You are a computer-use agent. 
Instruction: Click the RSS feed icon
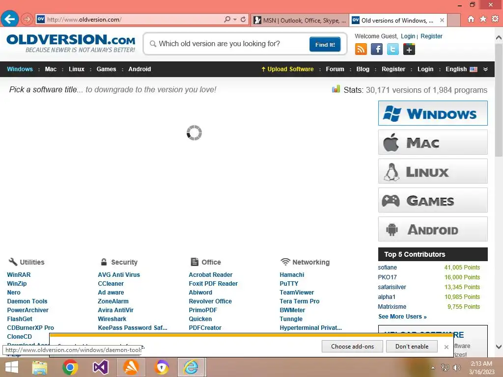coord(361,50)
